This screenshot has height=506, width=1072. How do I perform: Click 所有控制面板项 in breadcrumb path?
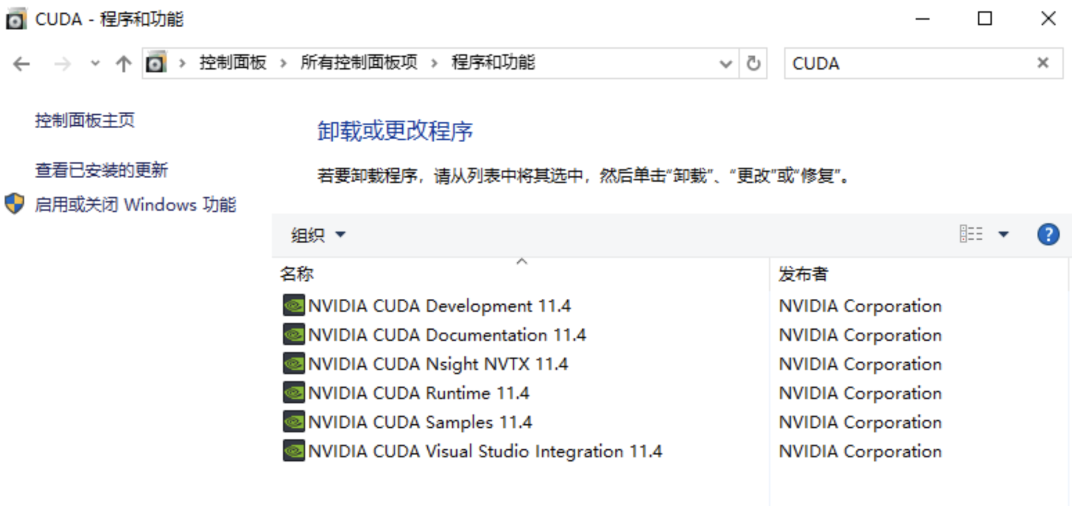pos(359,63)
